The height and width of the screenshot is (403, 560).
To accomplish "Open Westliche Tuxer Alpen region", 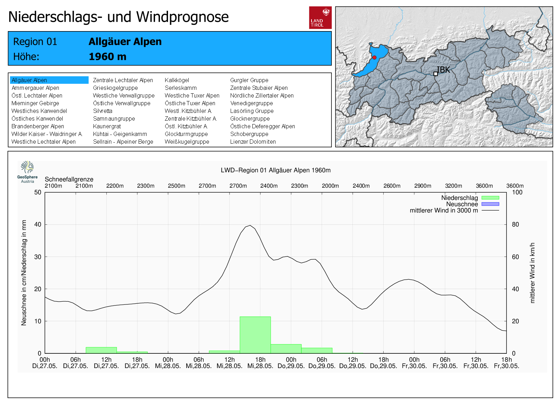I will [192, 95].
